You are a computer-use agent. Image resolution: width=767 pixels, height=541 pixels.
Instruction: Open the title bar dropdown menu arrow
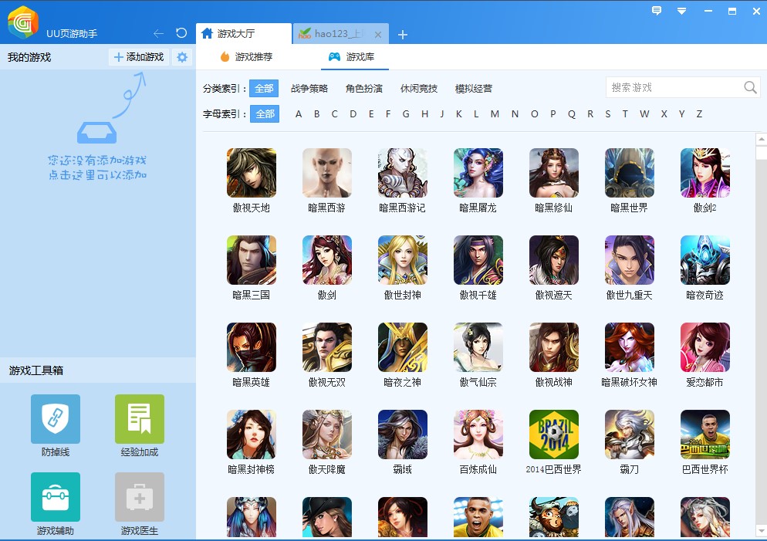click(681, 12)
